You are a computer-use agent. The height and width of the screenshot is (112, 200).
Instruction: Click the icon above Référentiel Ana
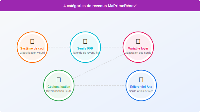(141, 80)
